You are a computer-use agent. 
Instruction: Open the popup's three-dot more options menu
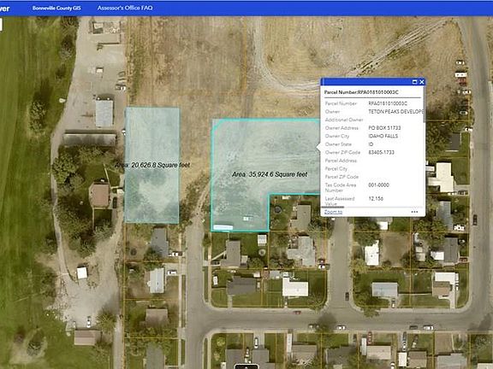tap(414, 212)
